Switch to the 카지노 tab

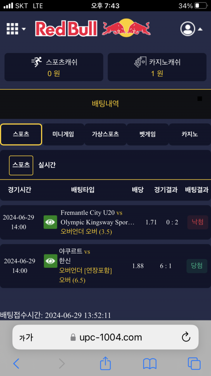tap(190, 134)
